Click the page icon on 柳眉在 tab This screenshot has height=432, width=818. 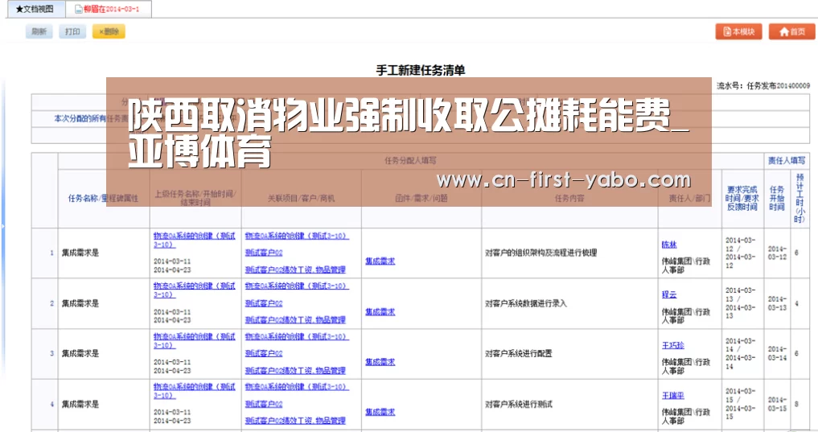[78, 10]
